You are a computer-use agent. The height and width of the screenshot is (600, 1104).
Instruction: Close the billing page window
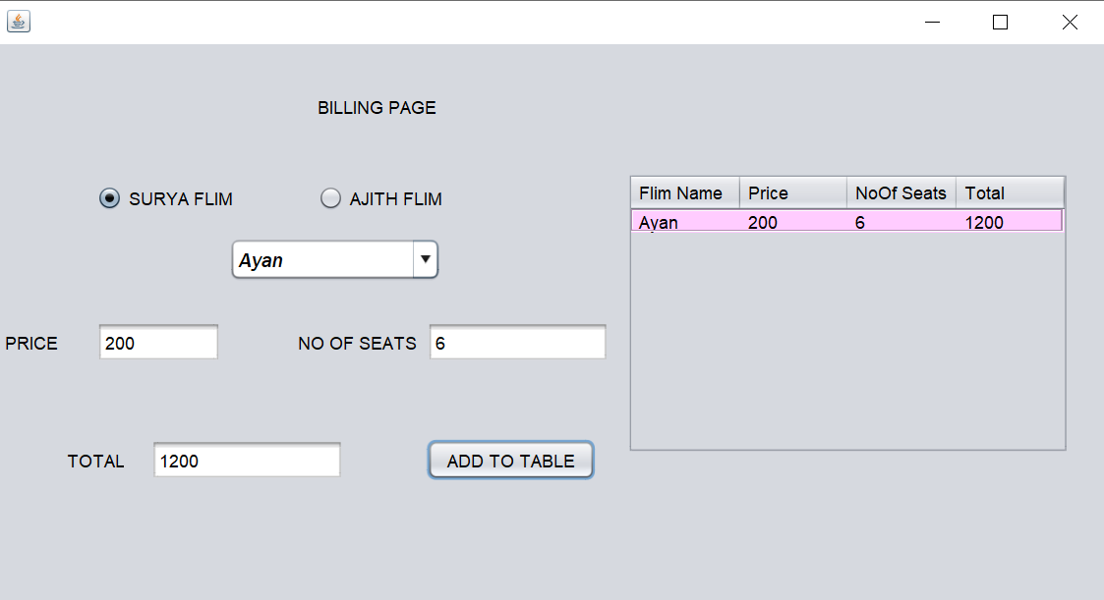click(x=1070, y=22)
